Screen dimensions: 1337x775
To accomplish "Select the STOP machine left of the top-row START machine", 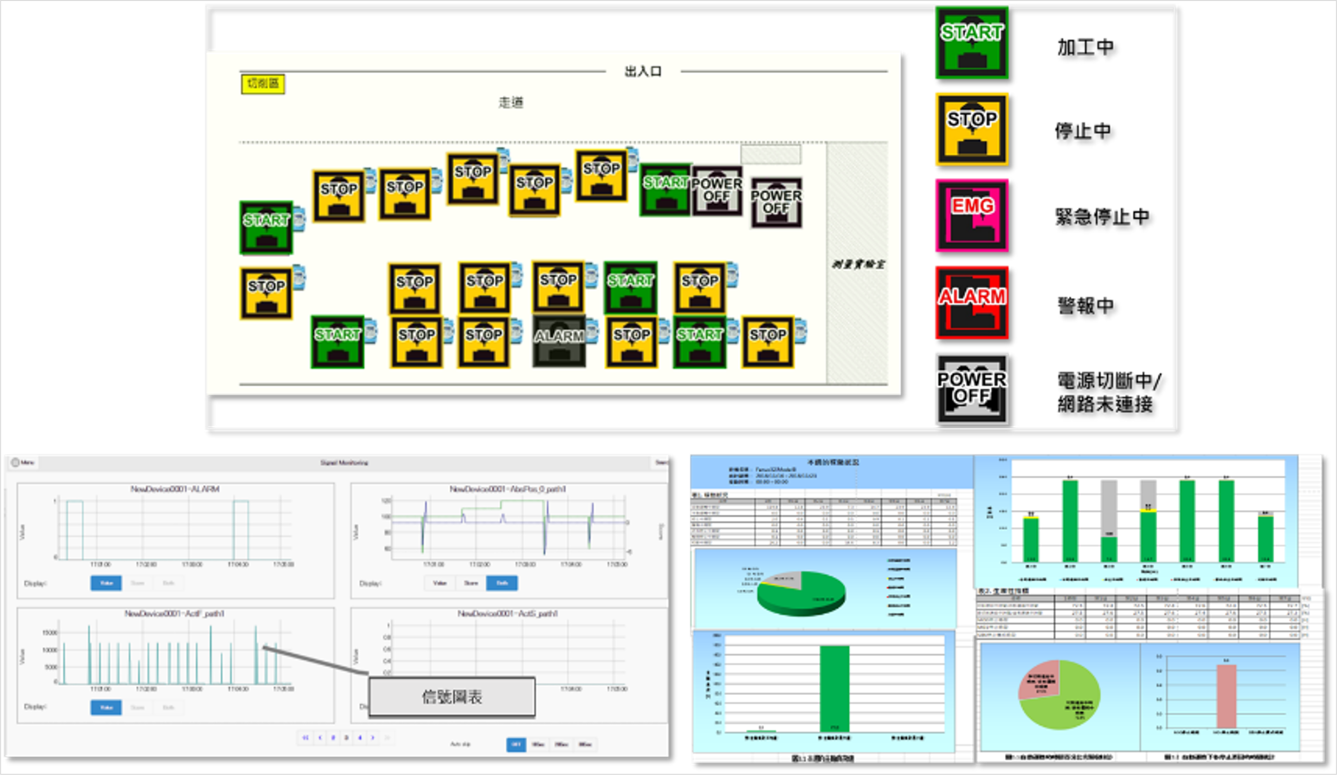I will tap(602, 176).
